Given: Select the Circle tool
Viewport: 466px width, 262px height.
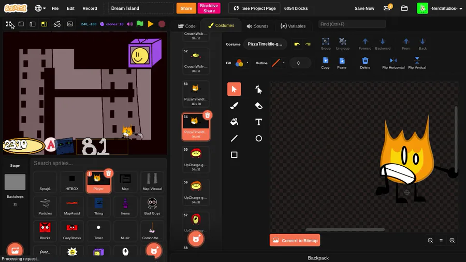Looking at the screenshot, I should 258,138.
